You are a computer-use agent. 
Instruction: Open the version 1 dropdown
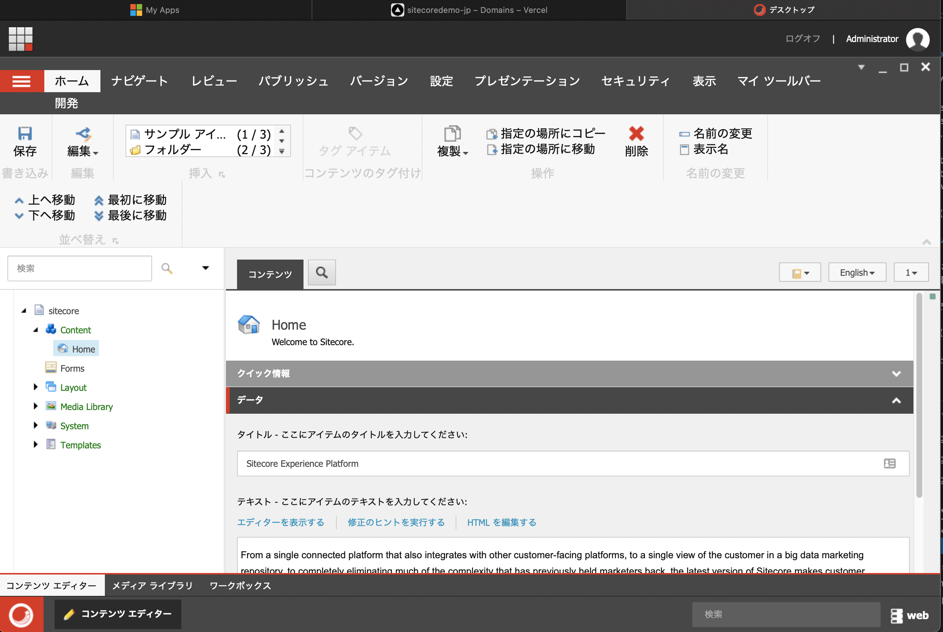point(911,272)
